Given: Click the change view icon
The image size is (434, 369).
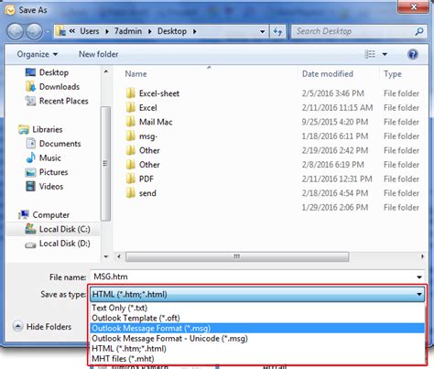Looking at the screenshot, I should click(x=370, y=54).
